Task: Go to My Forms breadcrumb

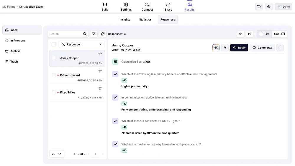Action: tap(9, 6)
